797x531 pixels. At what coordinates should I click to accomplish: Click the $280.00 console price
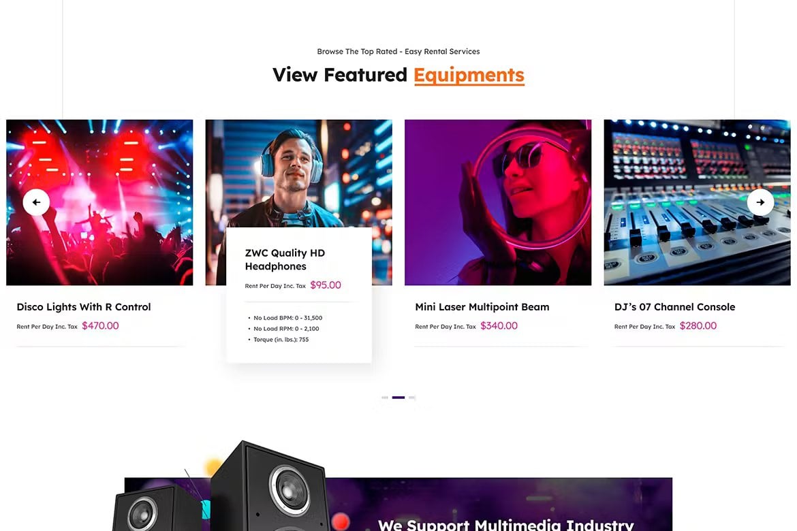coord(698,325)
